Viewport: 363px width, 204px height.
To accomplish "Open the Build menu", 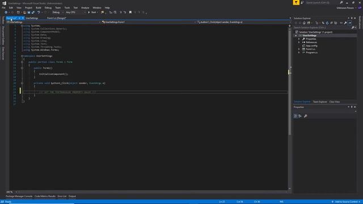I will pos(39,7).
